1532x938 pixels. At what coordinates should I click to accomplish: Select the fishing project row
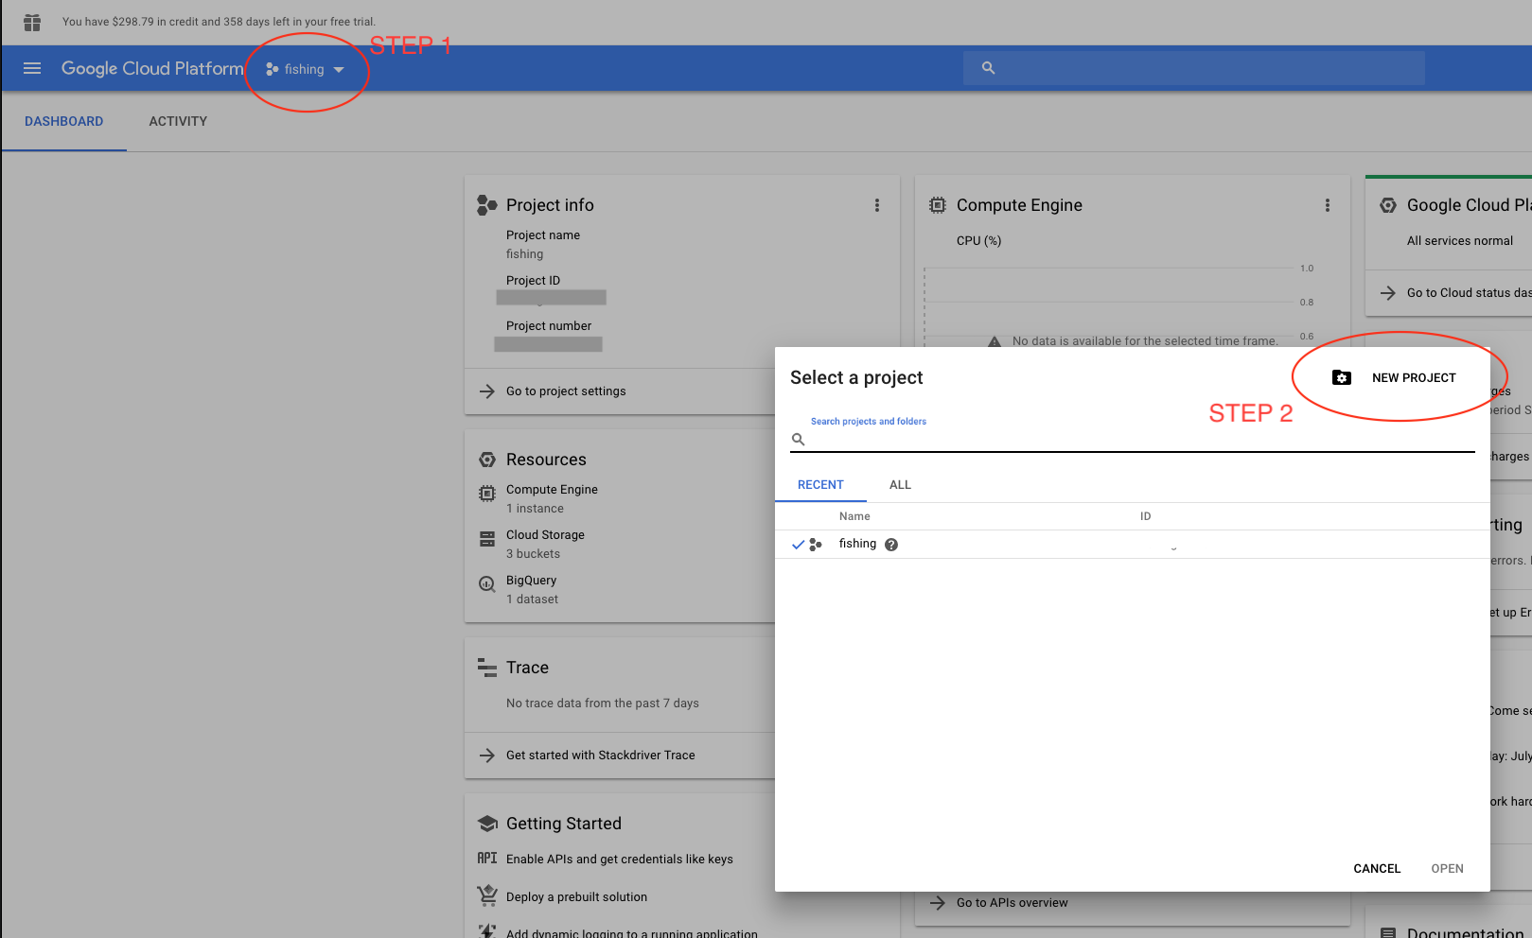click(x=1133, y=545)
